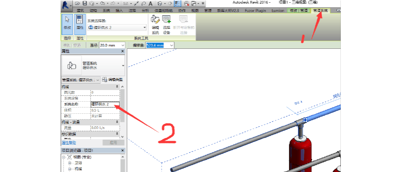Open the 分析 ribbon tab

click(x=145, y=10)
